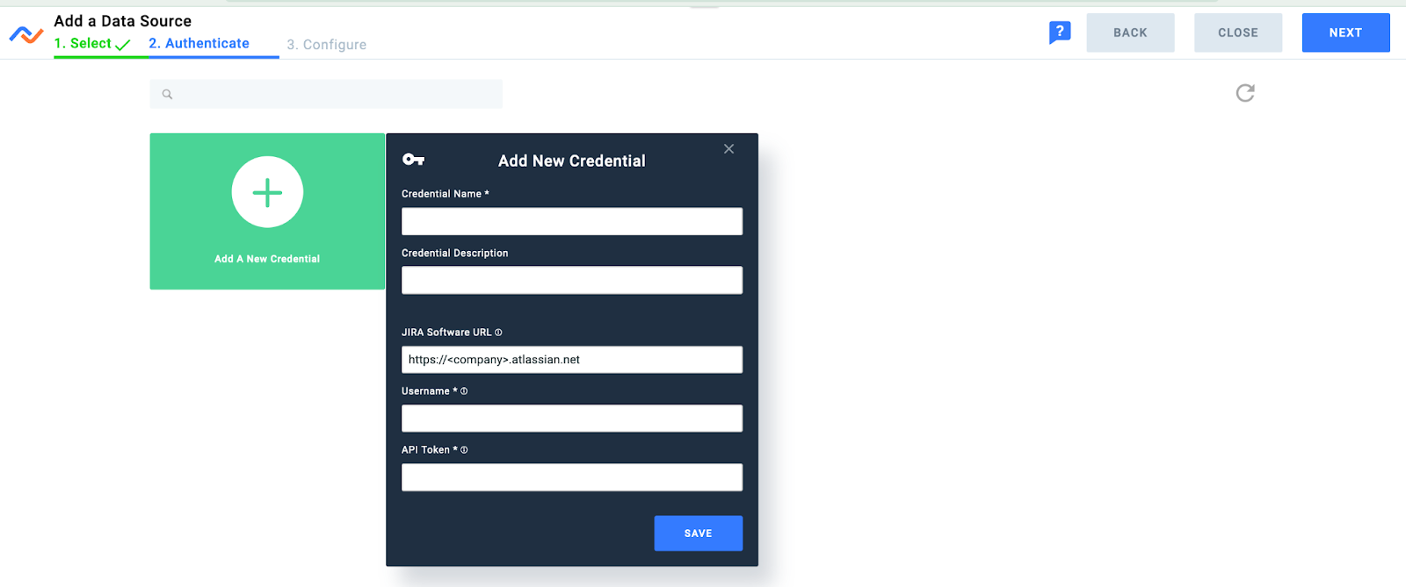Click the help question mark icon

1059,31
